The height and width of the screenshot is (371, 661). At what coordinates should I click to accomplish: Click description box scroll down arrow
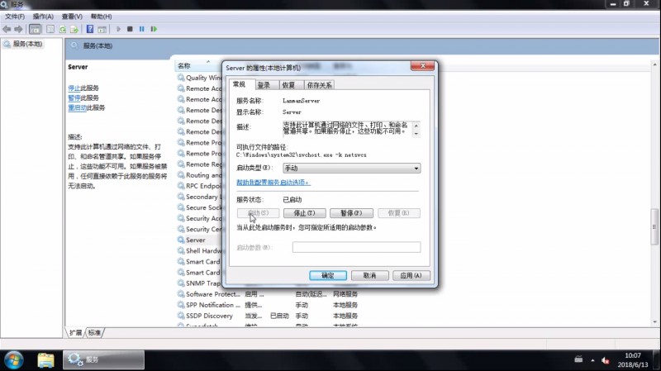point(416,133)
